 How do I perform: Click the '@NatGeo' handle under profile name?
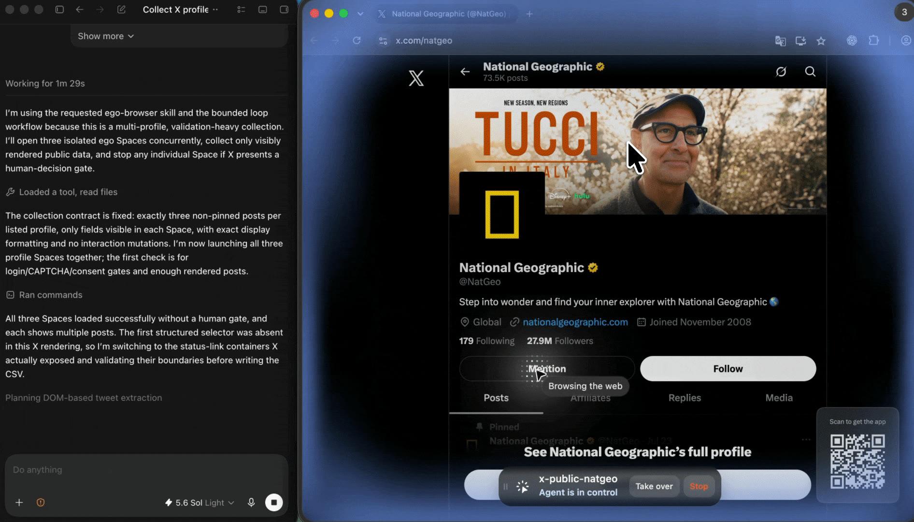click(x=480, y=282)
